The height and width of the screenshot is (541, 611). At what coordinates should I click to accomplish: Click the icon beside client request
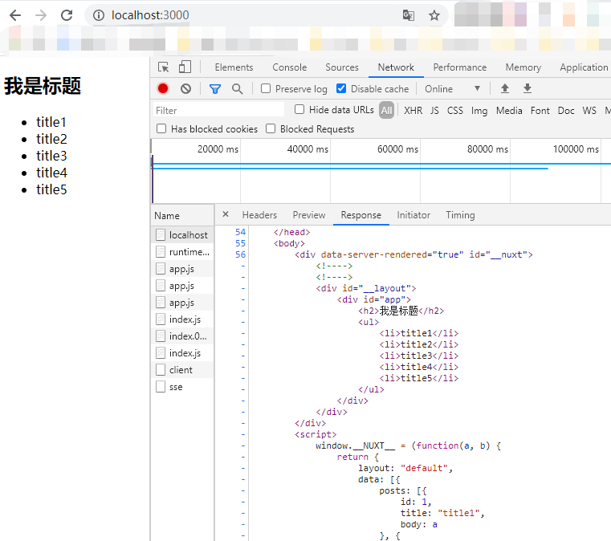pos(161,369)
